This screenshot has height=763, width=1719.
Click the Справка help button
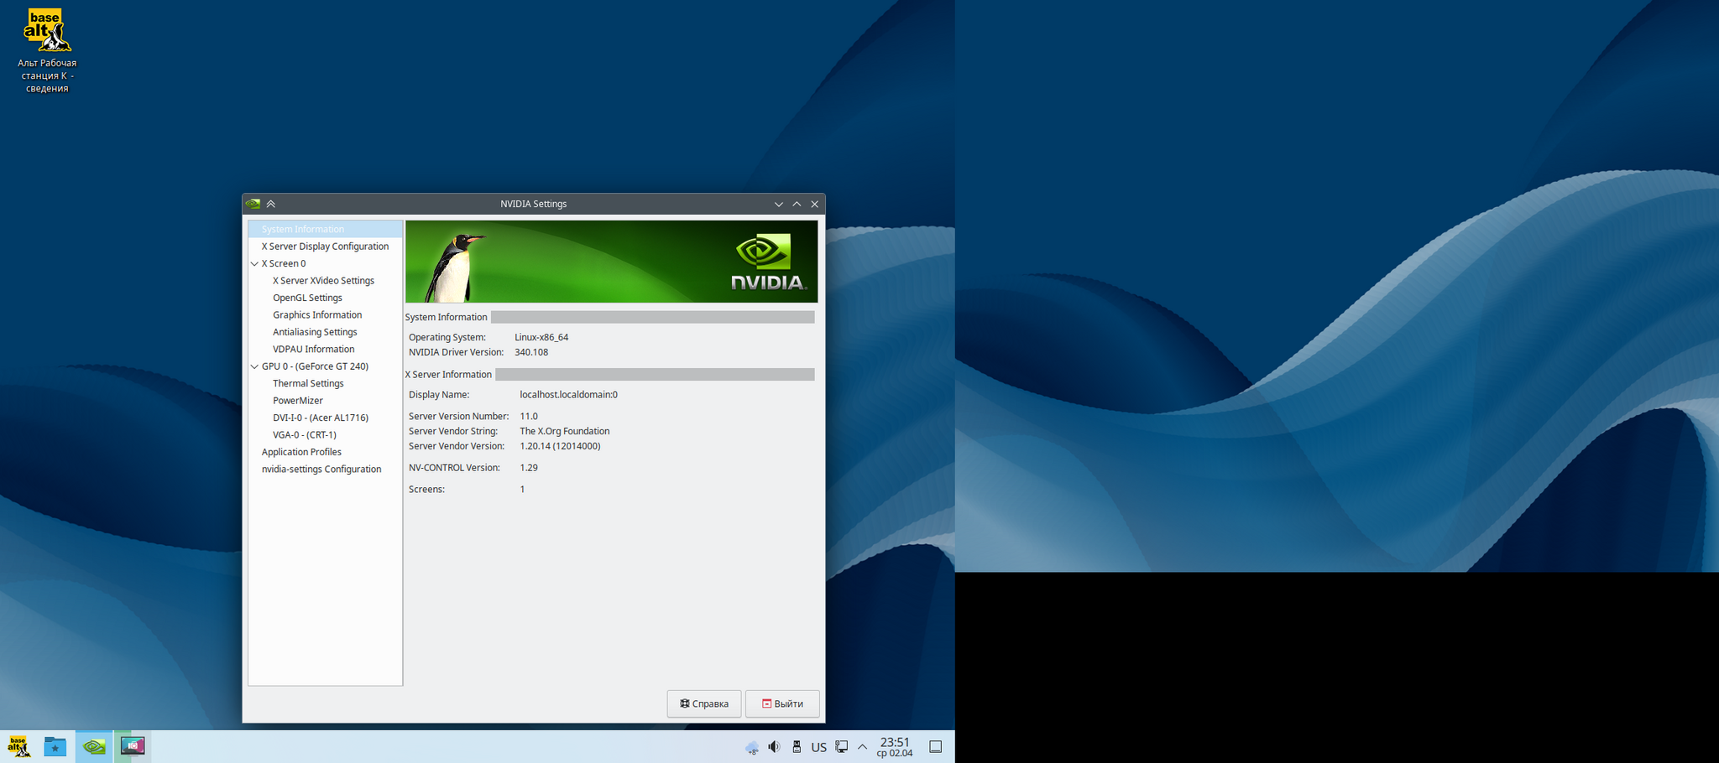click(704, 703)
